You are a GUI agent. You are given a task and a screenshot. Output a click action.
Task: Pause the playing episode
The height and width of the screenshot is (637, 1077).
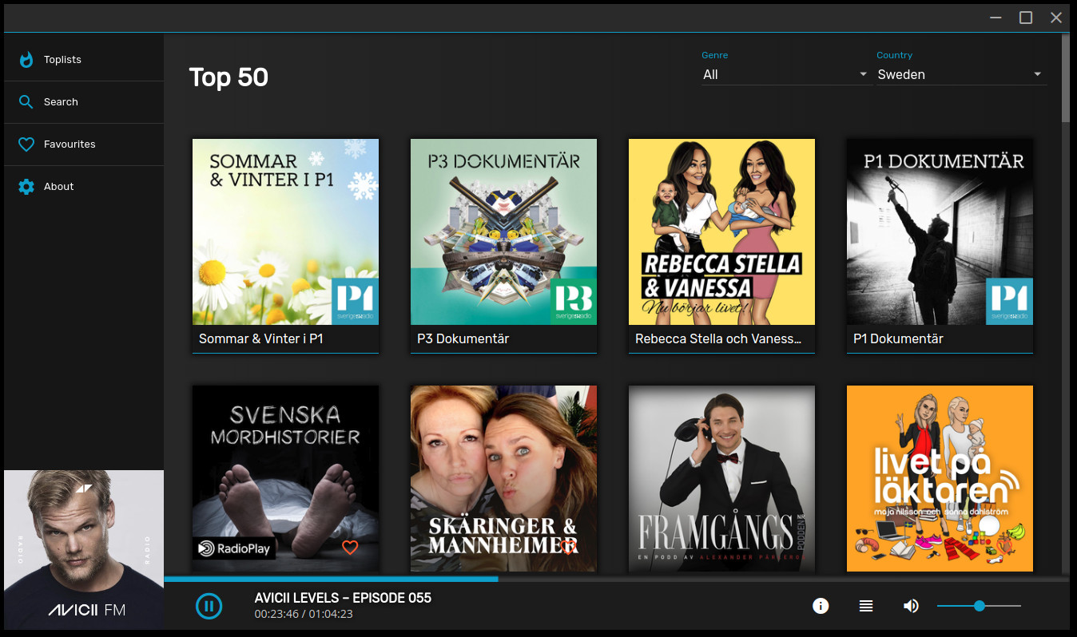[209, 606]
